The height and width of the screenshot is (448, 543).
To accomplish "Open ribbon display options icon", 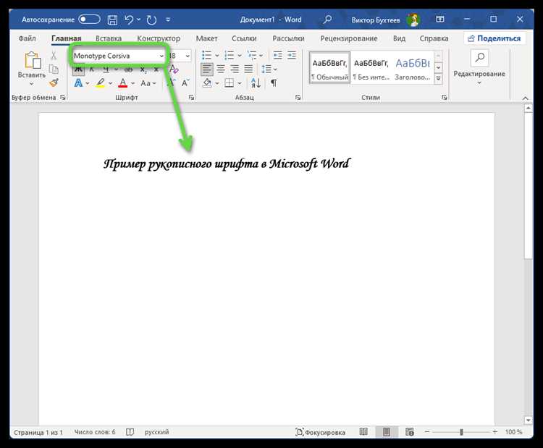I will click(x=439, y=20).
